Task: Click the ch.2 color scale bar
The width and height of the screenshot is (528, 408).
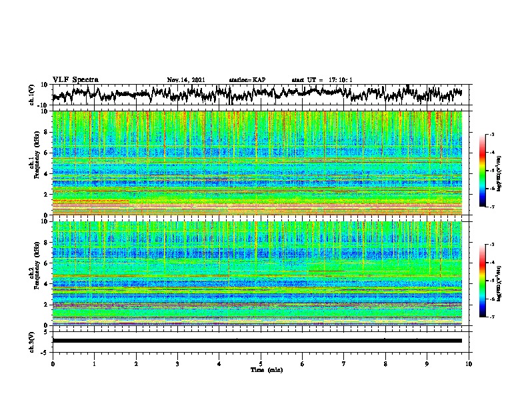Action: click(x=482, y=281)
